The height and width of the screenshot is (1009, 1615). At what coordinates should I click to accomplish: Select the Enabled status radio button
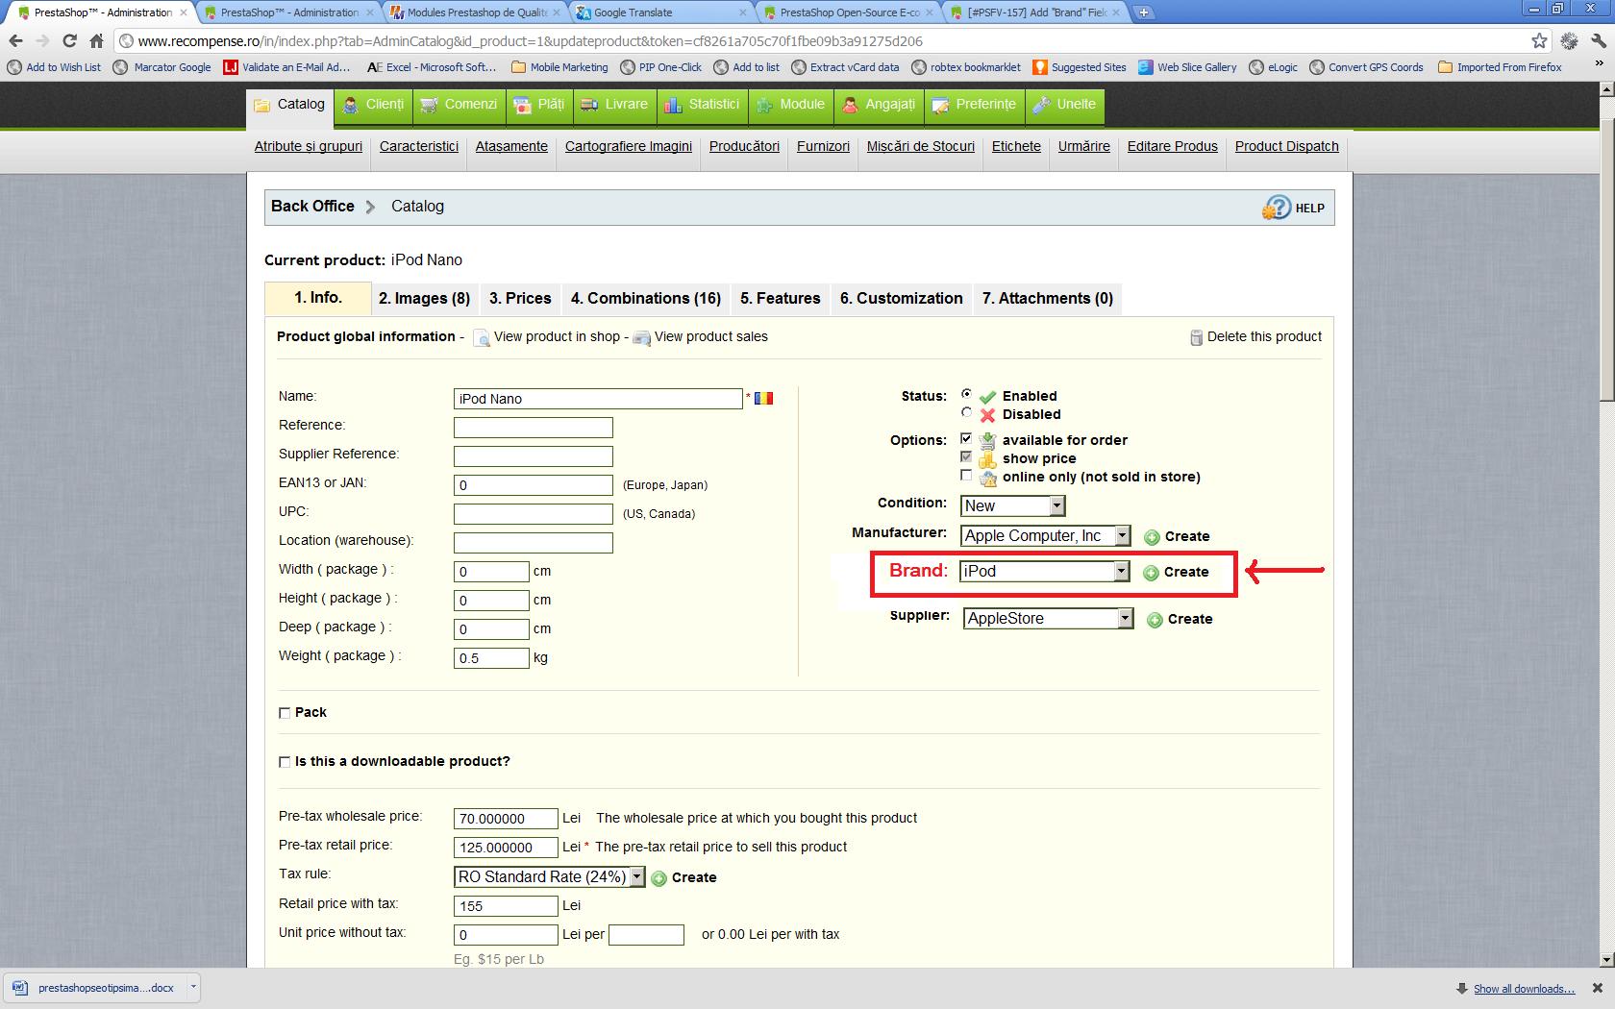[x=966, y=394]
